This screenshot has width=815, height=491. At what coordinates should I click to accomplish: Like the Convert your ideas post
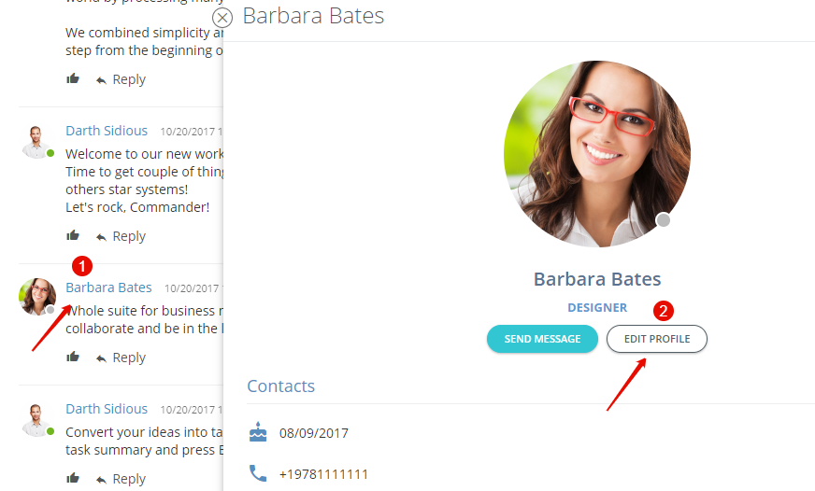(x=73, y=478)
